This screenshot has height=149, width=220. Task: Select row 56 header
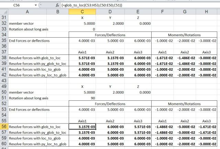coord(4,127)
